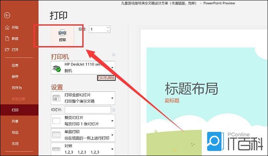This screenshot has height=156, width=268.
Task: Select 导出 in the sidebar menu
Action: click(x=15, y=132)
